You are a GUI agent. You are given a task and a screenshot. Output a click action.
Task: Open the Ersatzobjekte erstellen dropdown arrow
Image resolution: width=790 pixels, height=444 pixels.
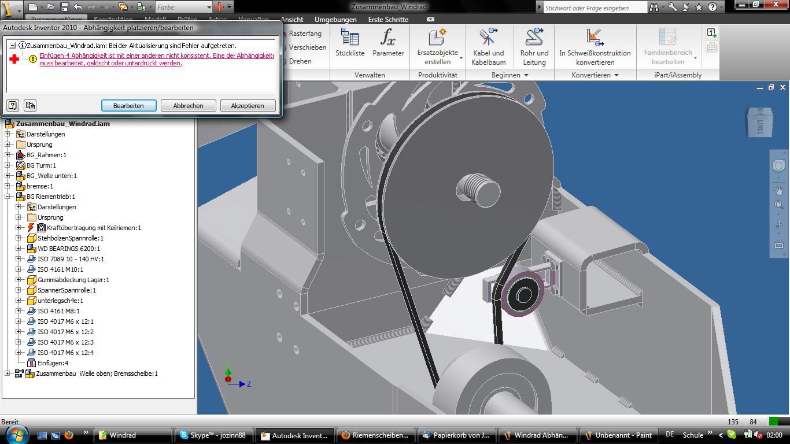(x=461, y=58)
